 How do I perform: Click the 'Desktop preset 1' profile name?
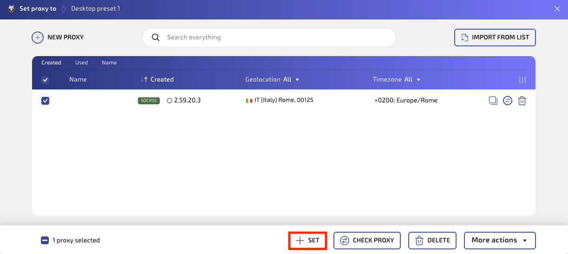click(x=95, y=9)
